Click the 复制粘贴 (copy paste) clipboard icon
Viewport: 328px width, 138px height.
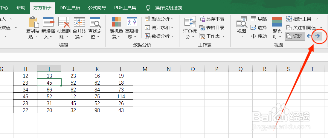click(33, 23)
